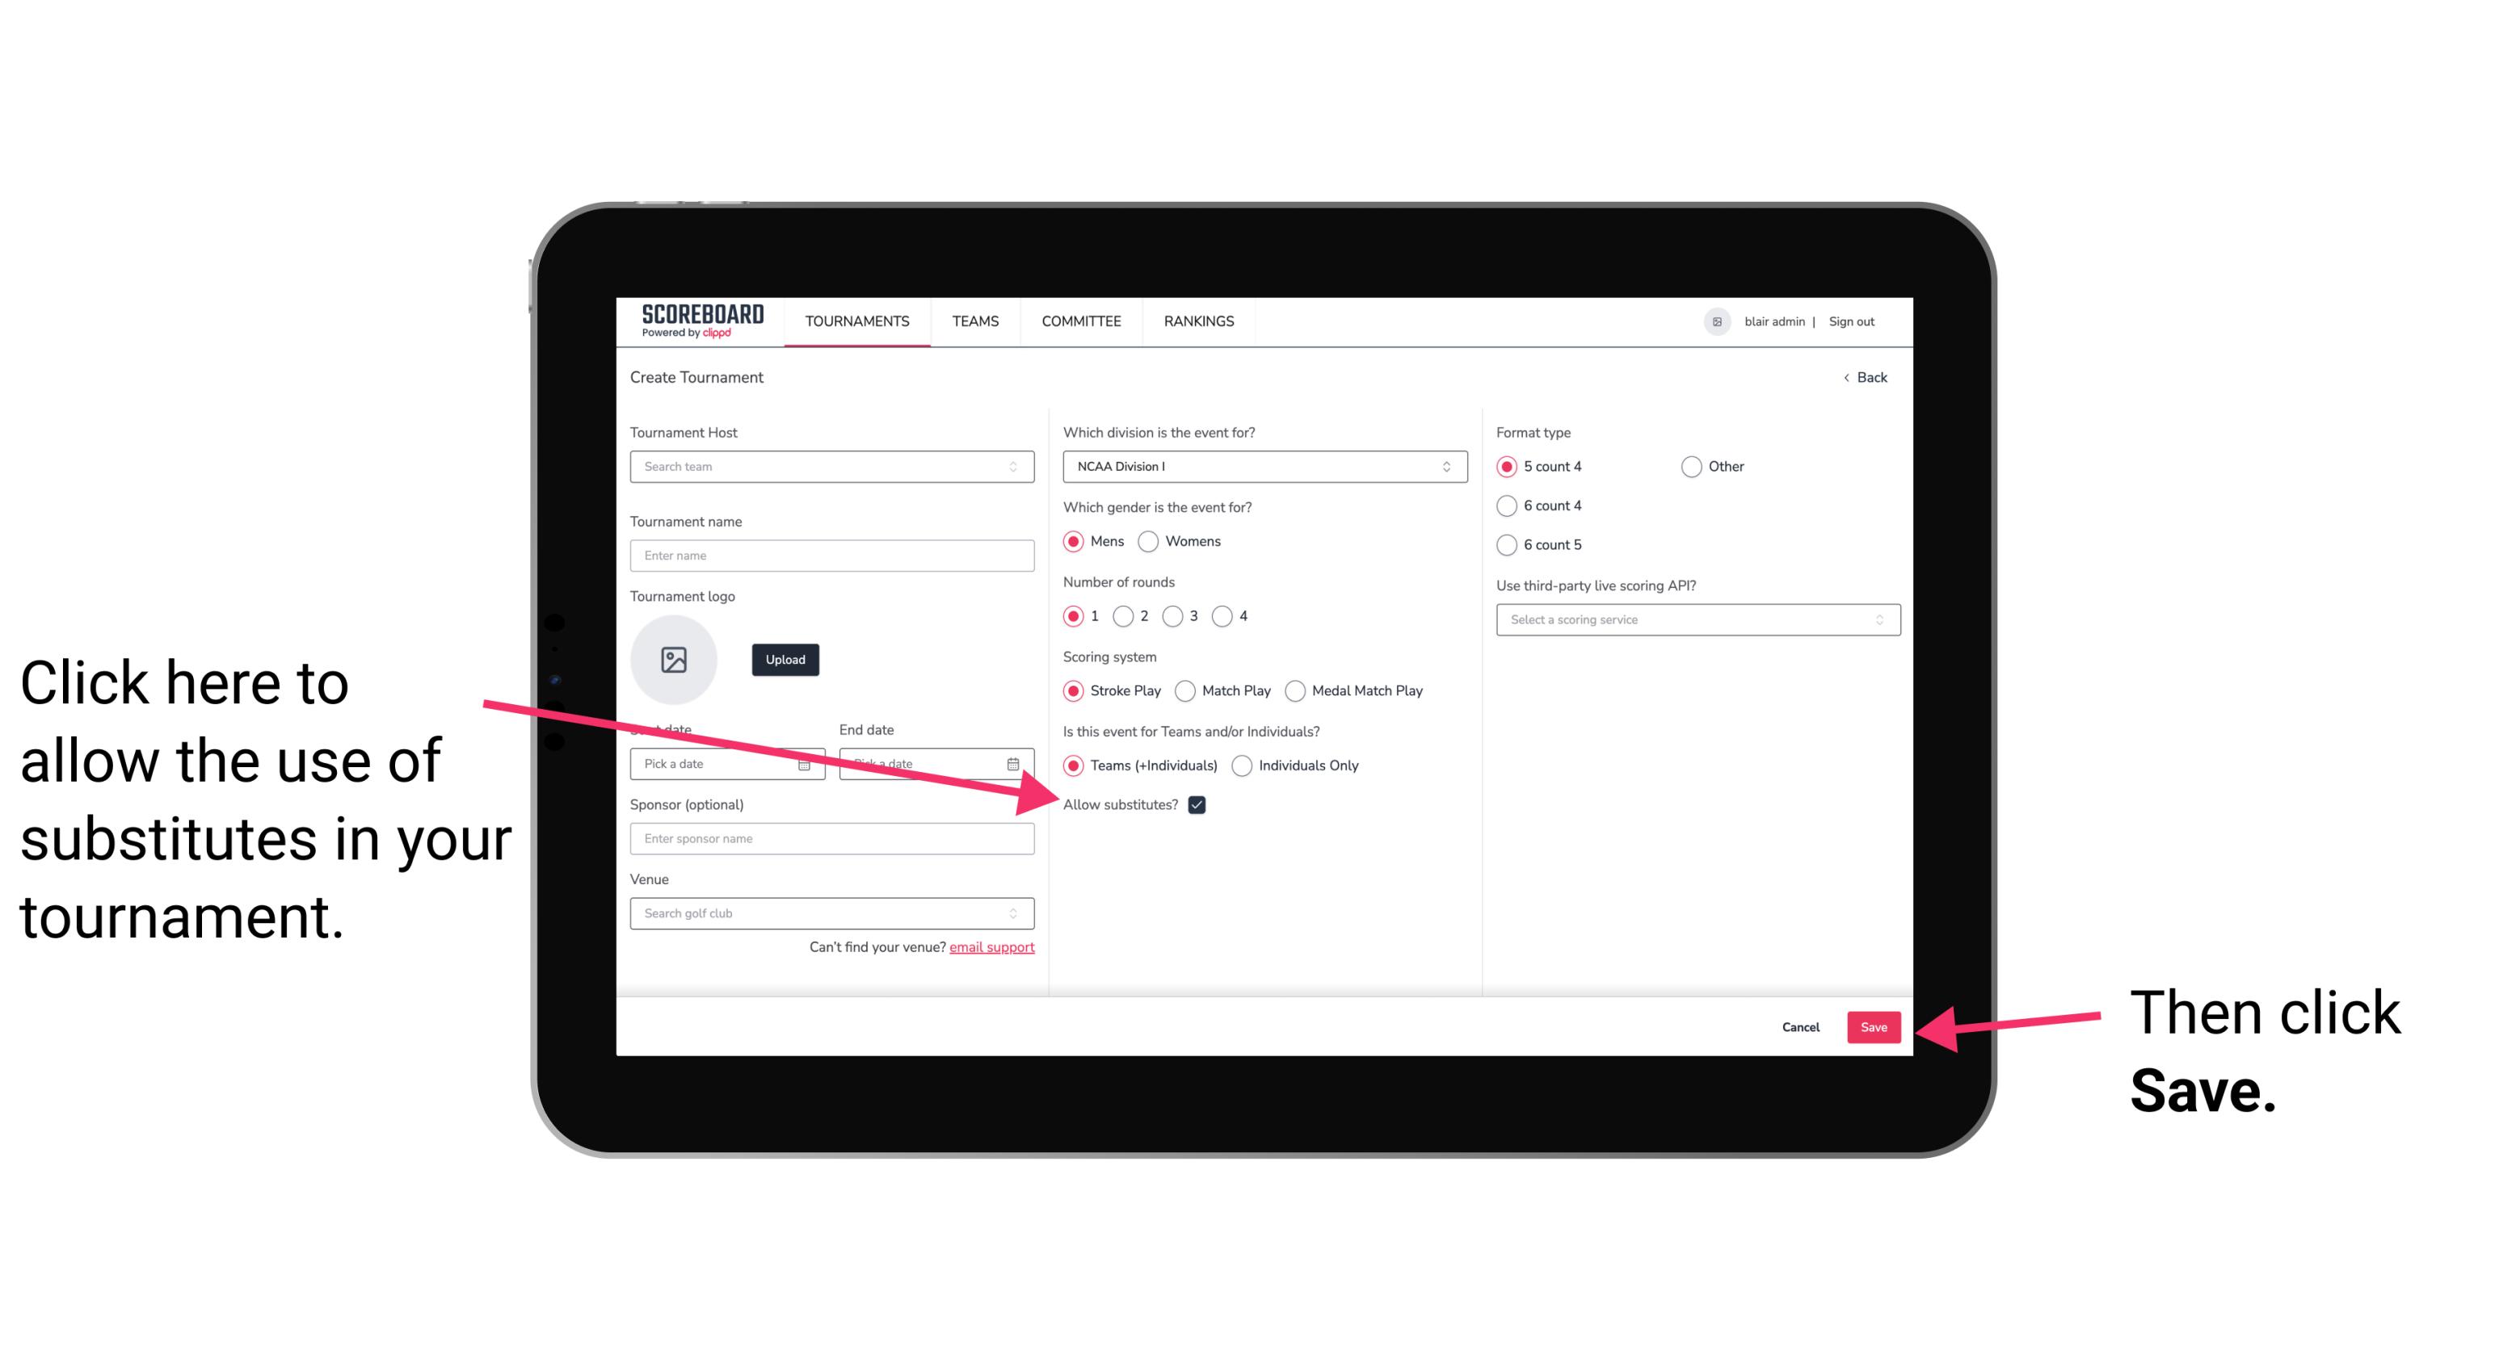Click the Venue search icon
Screen dimensions: 2520x1355
coord(1020,914)
